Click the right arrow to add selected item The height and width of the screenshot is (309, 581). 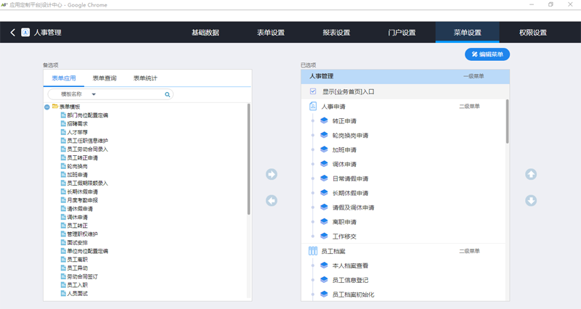271,175
